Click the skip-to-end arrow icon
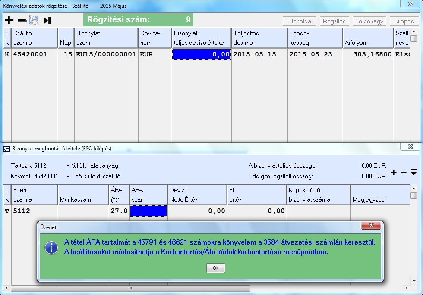This screenshot has height=295, width=423. pos(47,20)
